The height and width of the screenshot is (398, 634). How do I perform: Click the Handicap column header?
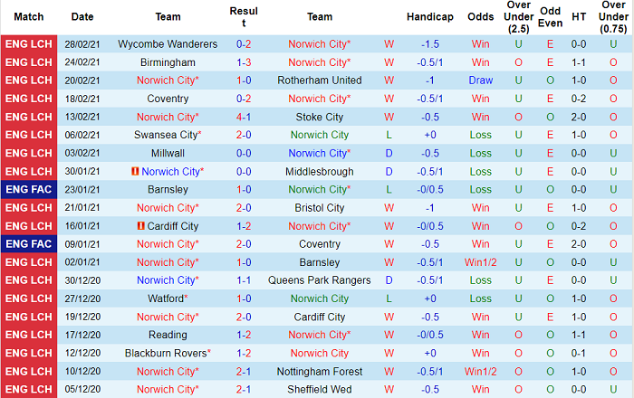coord(430,17)
